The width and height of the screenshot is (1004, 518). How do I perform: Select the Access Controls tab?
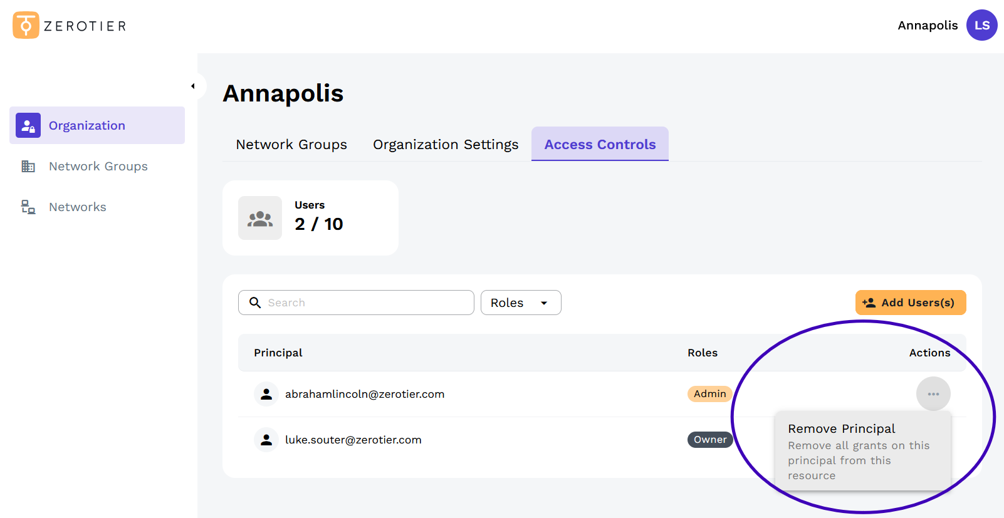(x=600, y=144)
